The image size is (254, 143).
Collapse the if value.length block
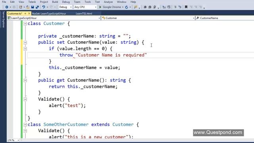coord(25,49)
